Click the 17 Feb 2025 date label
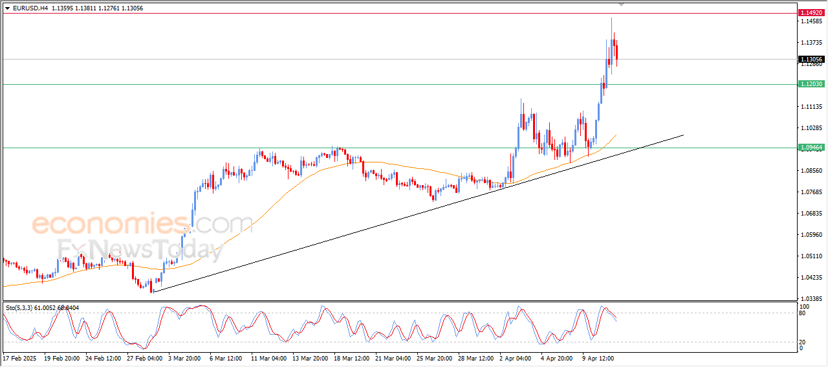Image resolution: width=828 pixels, height=367 pixels. pyautogui.click(x=20, y=357)
